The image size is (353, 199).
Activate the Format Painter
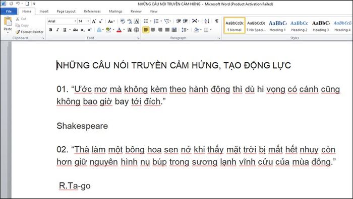29,32
